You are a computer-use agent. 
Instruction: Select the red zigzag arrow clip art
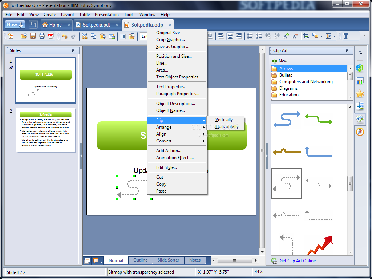pyautogui.click(x=320, y=245)
